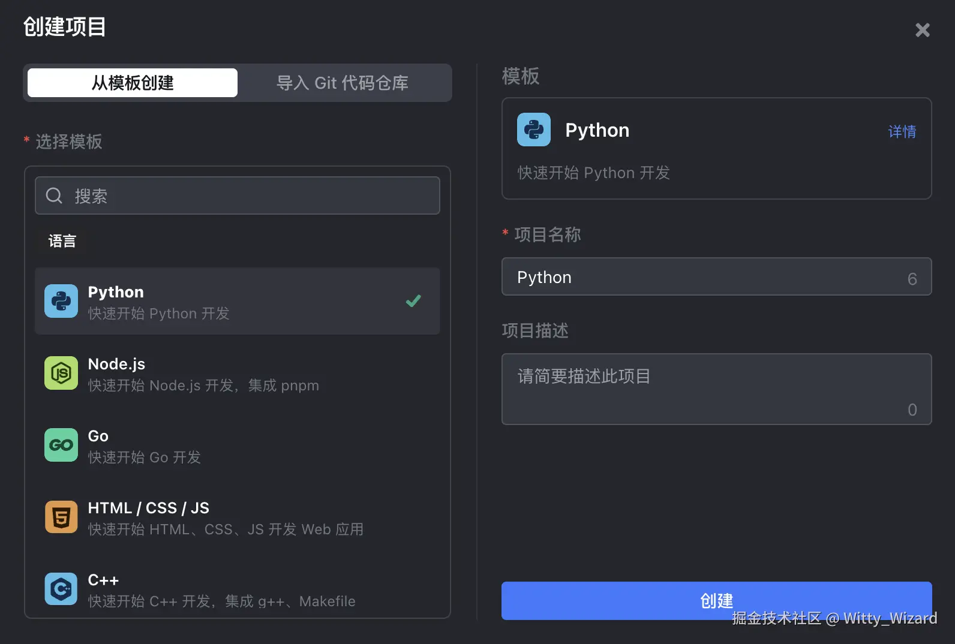Open the 详情 link for Python template

902,132
